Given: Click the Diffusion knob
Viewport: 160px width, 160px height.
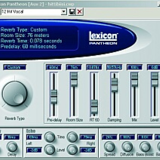Looking at the screenshot, I should tap(127, 147).
